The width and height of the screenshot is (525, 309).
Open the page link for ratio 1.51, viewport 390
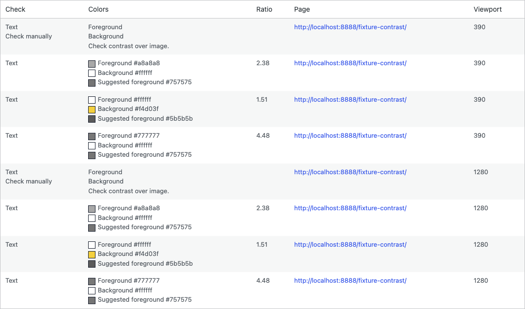tap(350, 100)
